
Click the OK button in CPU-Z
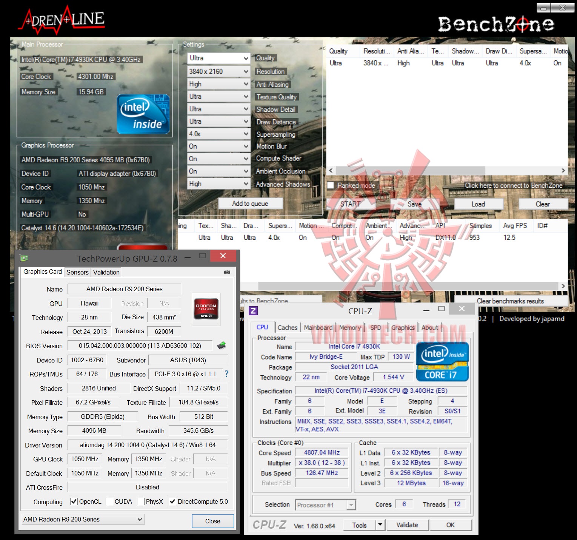click(451, 525)
